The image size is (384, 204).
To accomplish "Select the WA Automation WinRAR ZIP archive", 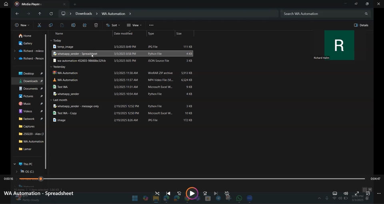I will coord(122,73).
